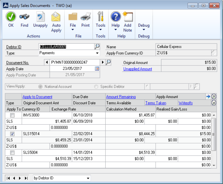Tick the INVS3000 apply checkbox

(x=12, y=115)
